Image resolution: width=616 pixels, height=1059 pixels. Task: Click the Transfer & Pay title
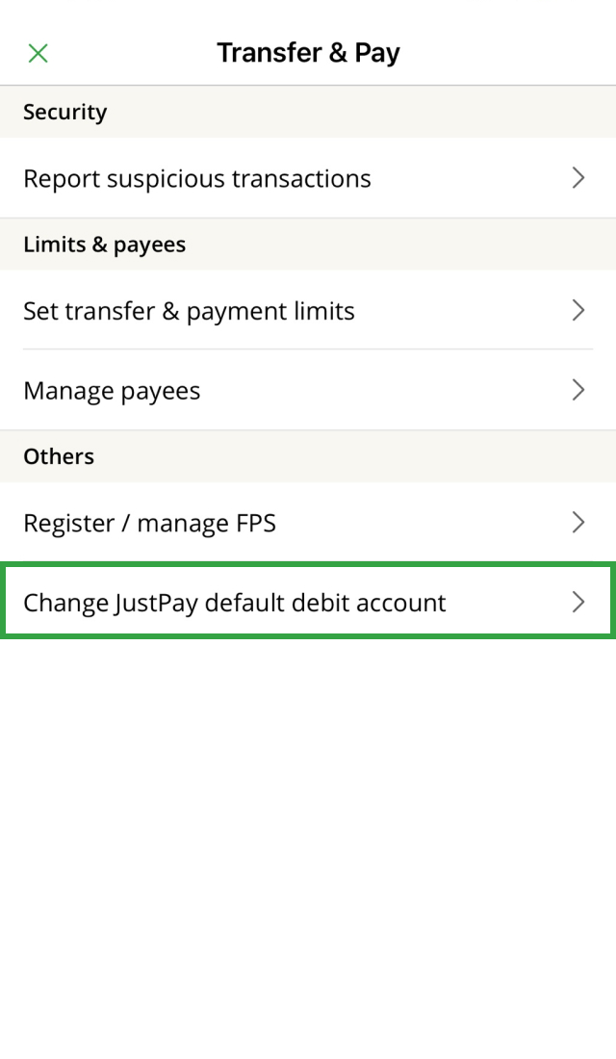coord(308,53)
